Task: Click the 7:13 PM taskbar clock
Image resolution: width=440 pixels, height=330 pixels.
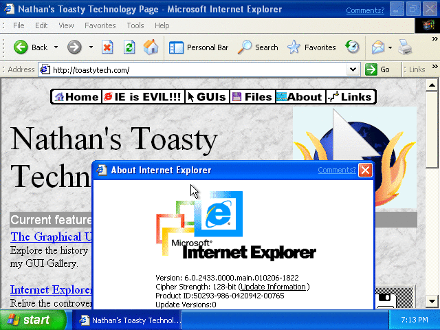Action: [x=414, y=320]
